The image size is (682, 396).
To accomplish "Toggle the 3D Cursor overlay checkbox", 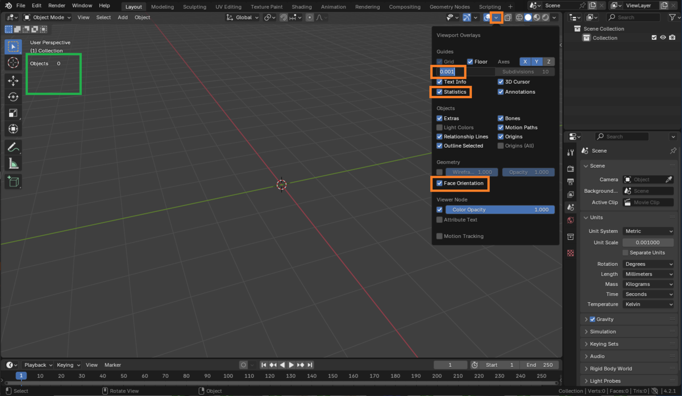I will click(x=501, y=82).
